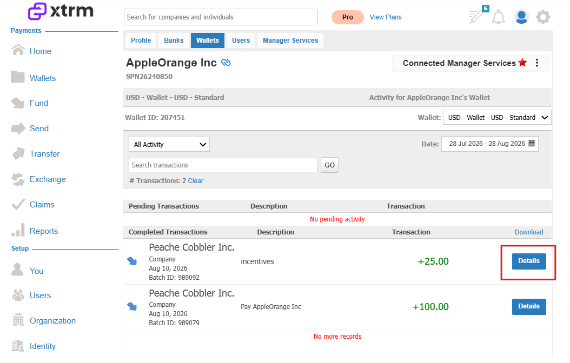Image resolution: width=570 pixels, height=363 pixels.
Task: Open the Users setup link
Action: click(41, 295)
